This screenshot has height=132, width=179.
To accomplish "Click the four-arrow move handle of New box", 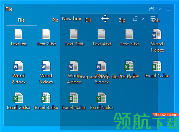I will click(105, 19).
